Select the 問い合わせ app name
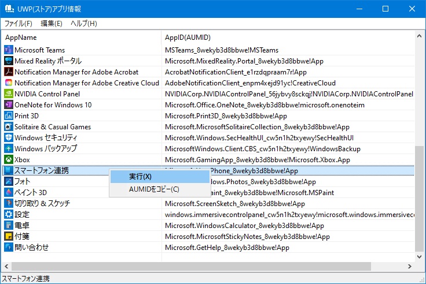 tap(31, 248)
